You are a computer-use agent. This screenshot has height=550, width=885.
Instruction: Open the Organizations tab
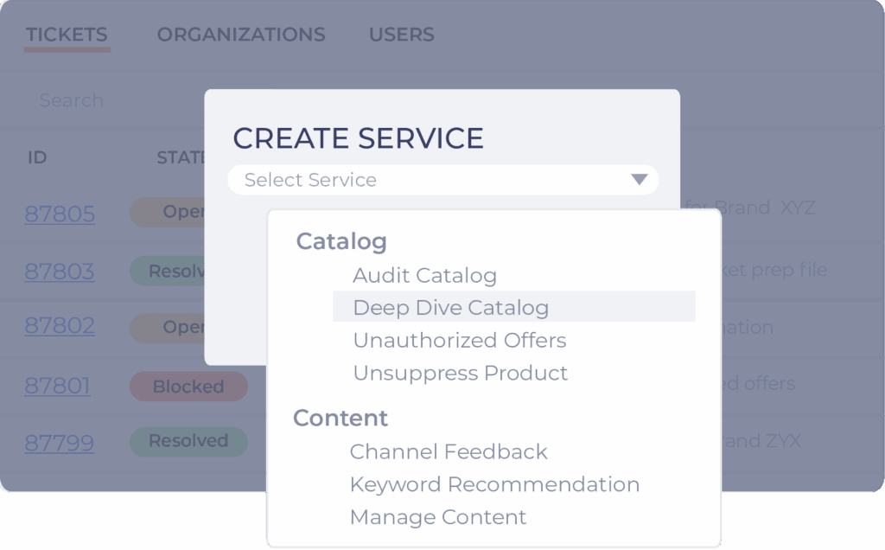click(x=241, y=35)
